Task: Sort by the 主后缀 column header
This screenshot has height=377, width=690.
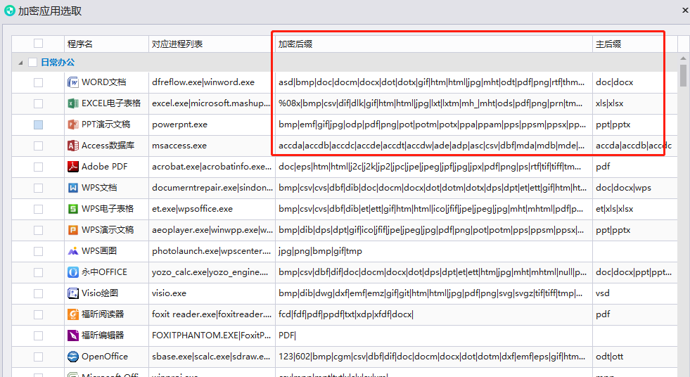Action: click(x=635, y=44)
